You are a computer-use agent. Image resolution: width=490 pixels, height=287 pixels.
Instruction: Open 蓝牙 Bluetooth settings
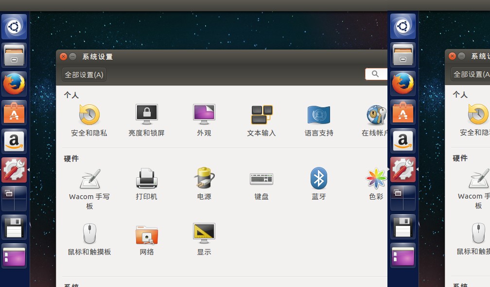click(x=319, y=184)
